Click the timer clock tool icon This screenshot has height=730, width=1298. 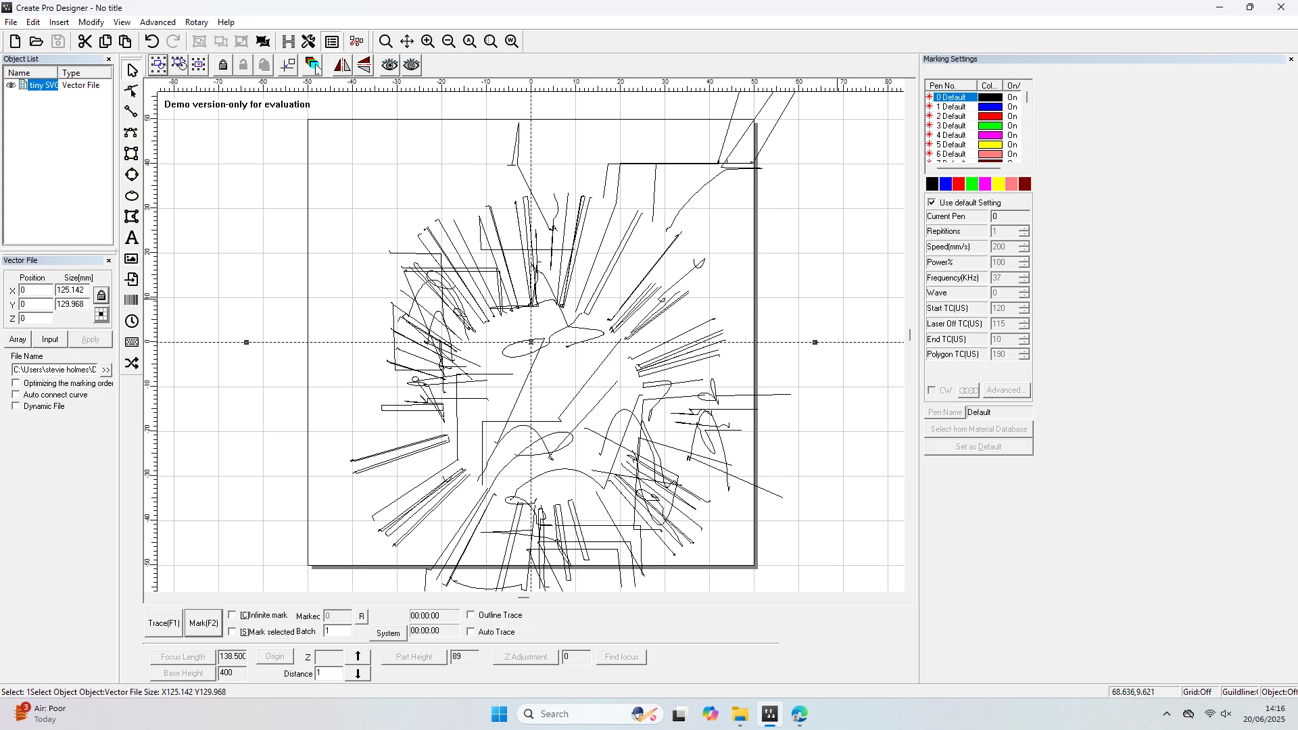pyautogui.click(x=132, y=321)
